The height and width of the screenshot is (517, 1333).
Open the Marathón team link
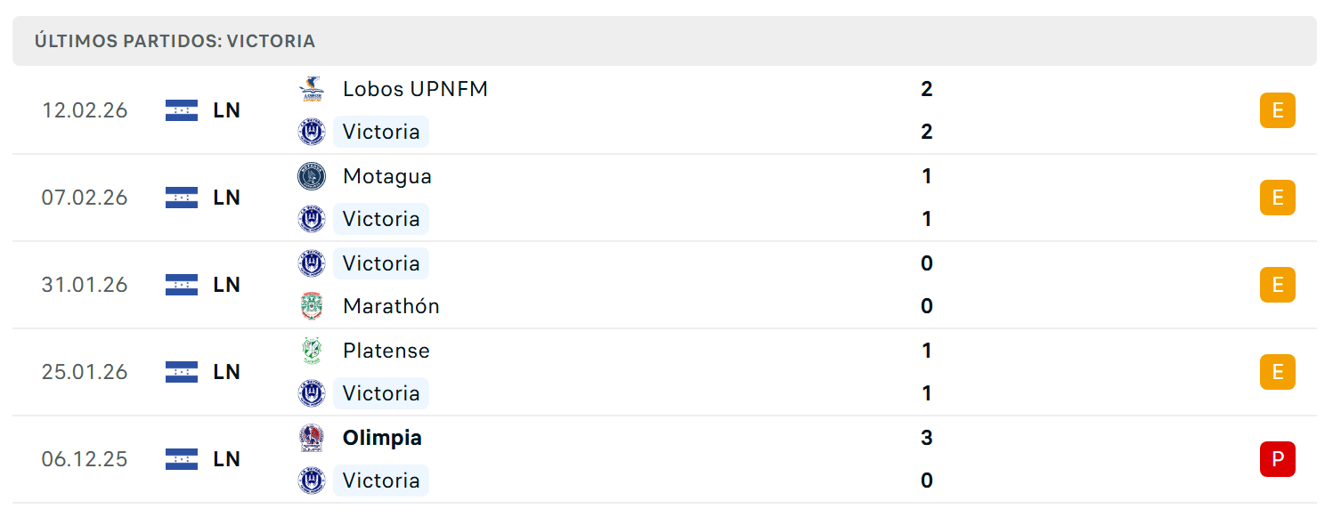point(391,306)
